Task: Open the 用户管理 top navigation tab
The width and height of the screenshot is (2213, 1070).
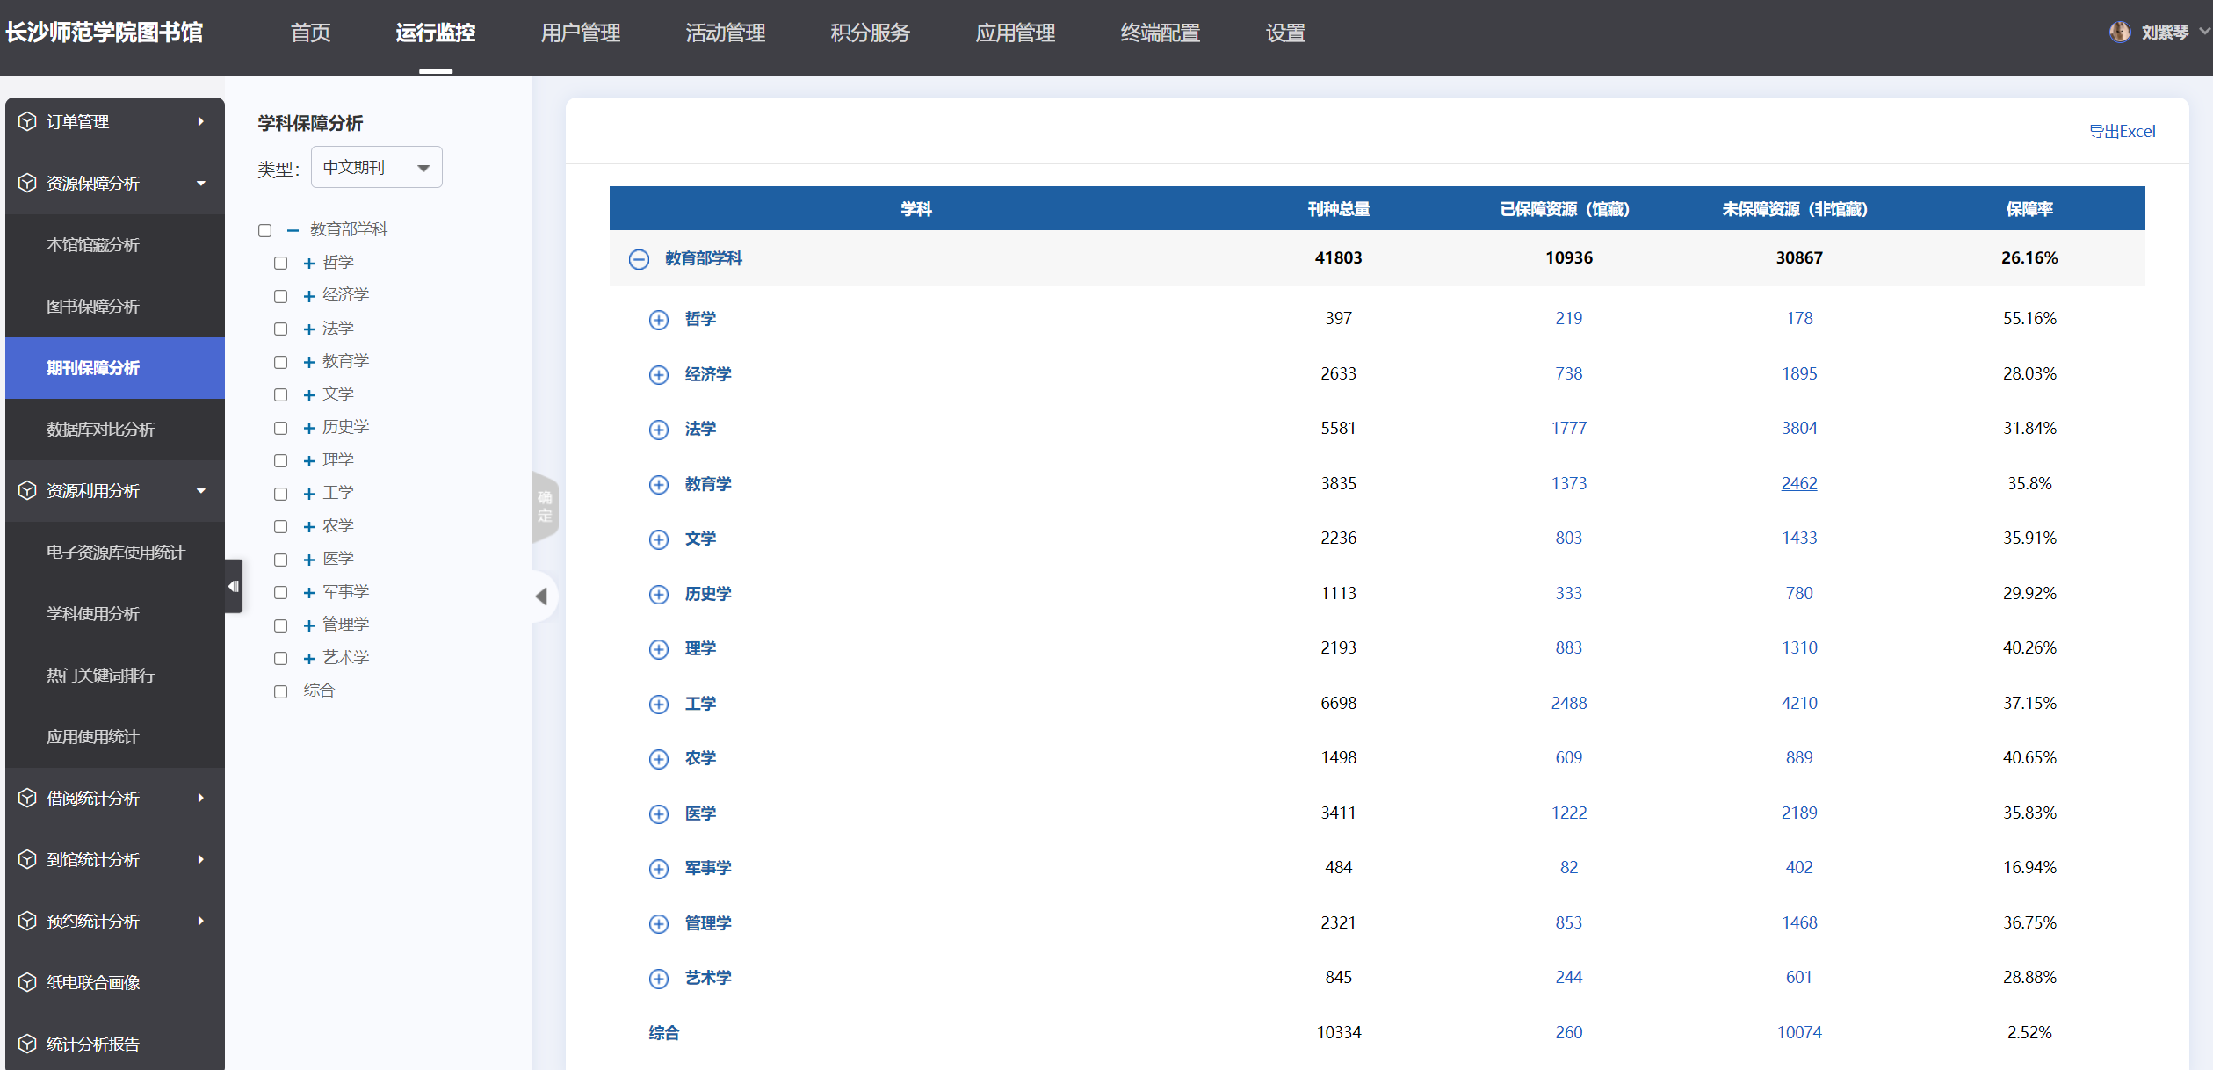Action: pyautogui.click(x=580, y=33)
